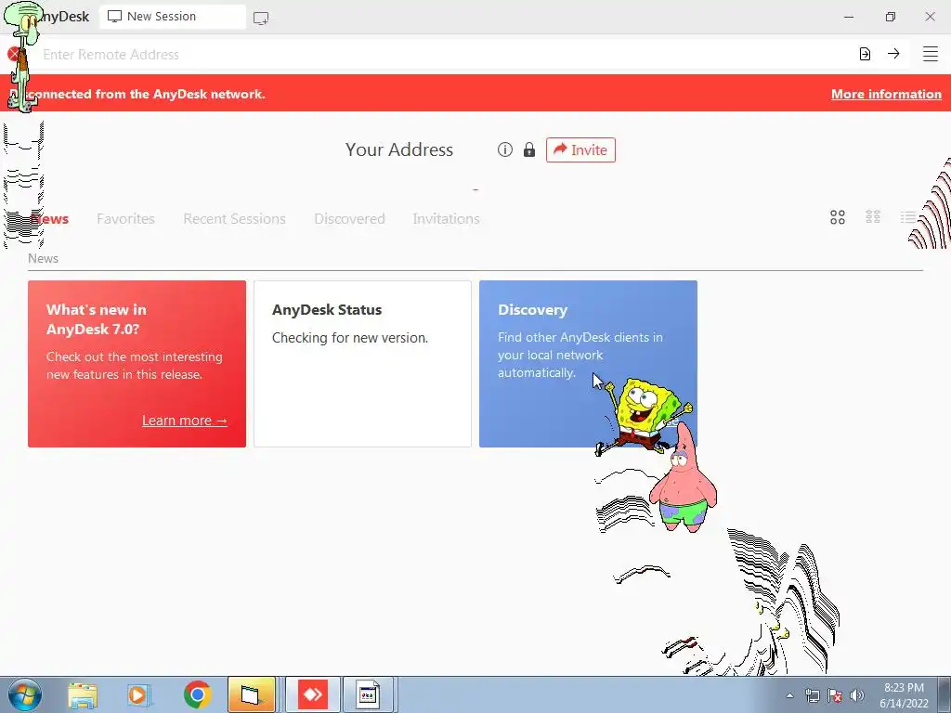The image size is (951, 713).
Task: Select the New Session tab
Action: 173,17
